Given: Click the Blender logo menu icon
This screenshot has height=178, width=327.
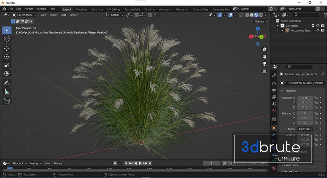Looking at the screenshot, I should pos(4,9).
